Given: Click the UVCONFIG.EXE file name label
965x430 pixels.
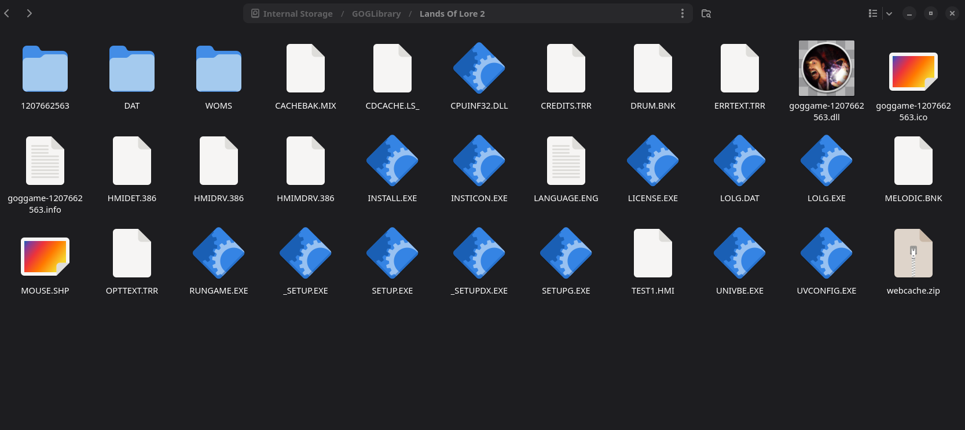Looking at the screenshot, I should pos(827,291).
